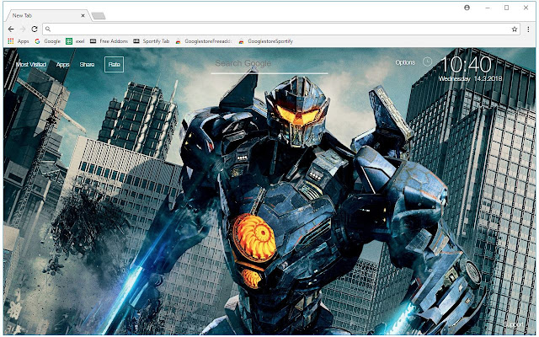Image resolution: width=539 pixels, height=337 pixels.
Task: Focus the browser address bar
Action: click(281, 29)
